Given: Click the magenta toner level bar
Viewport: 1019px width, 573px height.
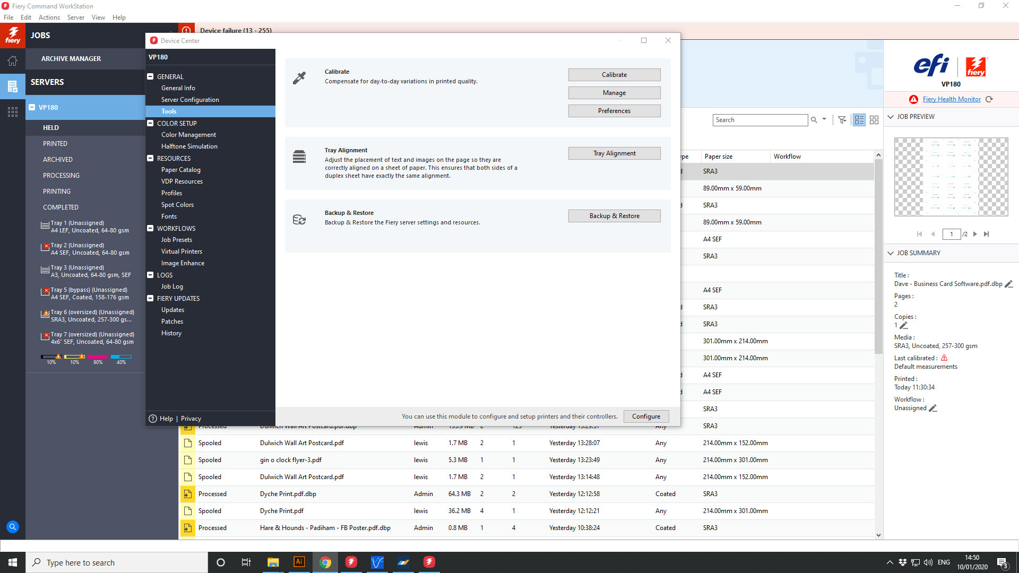Looking at the screenshot, I should tap(98, 357).
